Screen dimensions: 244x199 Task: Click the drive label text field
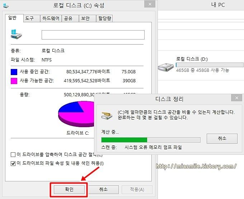point(93,35)
